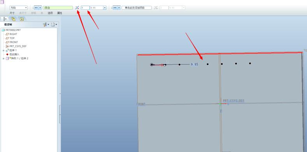Select the model tree tab icon
The height and width of the screenshot is (152, 307).
[5, 19]
